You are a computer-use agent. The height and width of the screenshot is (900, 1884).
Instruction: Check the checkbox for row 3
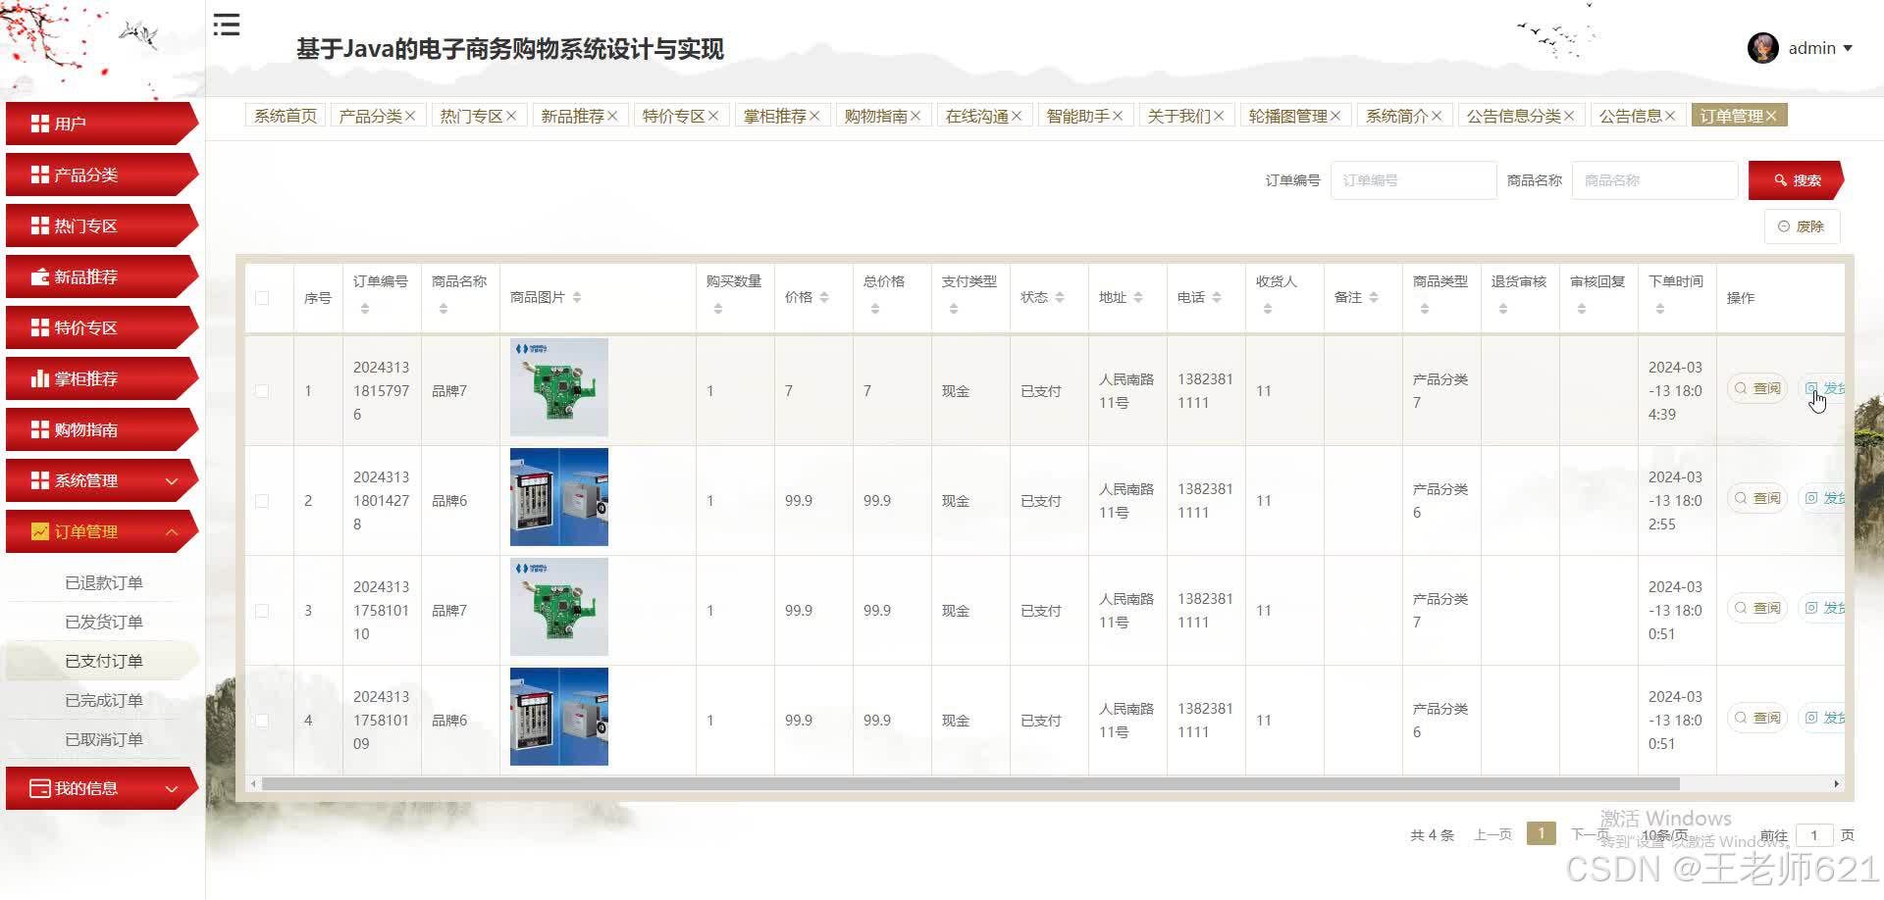pos(262,611)
